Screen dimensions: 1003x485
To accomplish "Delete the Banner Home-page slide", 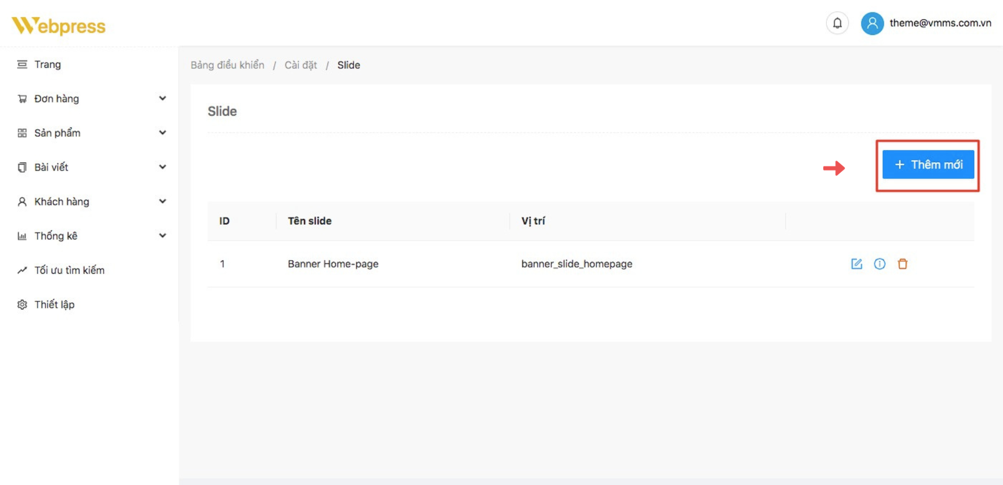I will click(902, 264).
